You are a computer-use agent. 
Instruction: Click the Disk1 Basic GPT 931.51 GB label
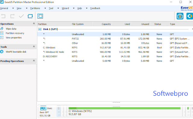click(x=45, y=114)
